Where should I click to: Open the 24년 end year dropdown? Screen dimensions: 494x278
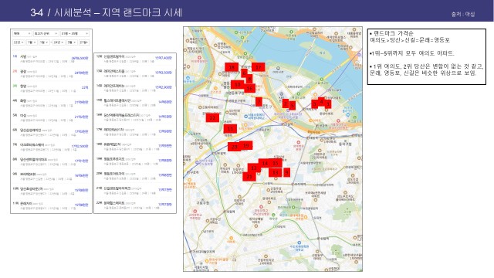pyautogui.click(x=59, y=42)
